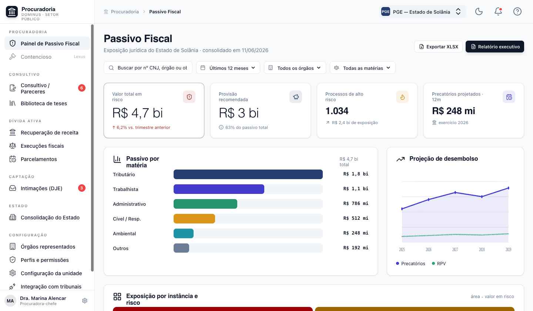Open the Processos de alto risco card
533x311 pixels.
[x=367, y=110]
